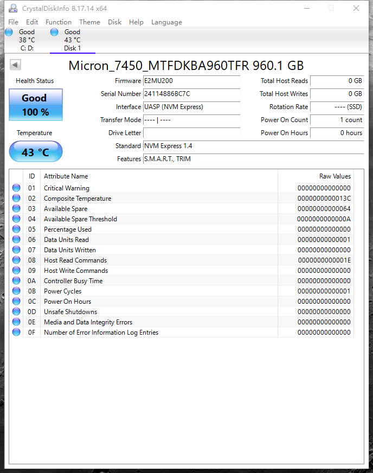Click the Interface field UASP (NVM Express)
The width and height of the screenshot is (373, 473).
[x=192, y=107]
